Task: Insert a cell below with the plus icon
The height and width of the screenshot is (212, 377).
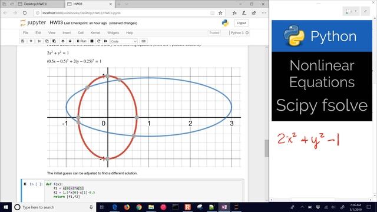Action: [x=31, y=41]
